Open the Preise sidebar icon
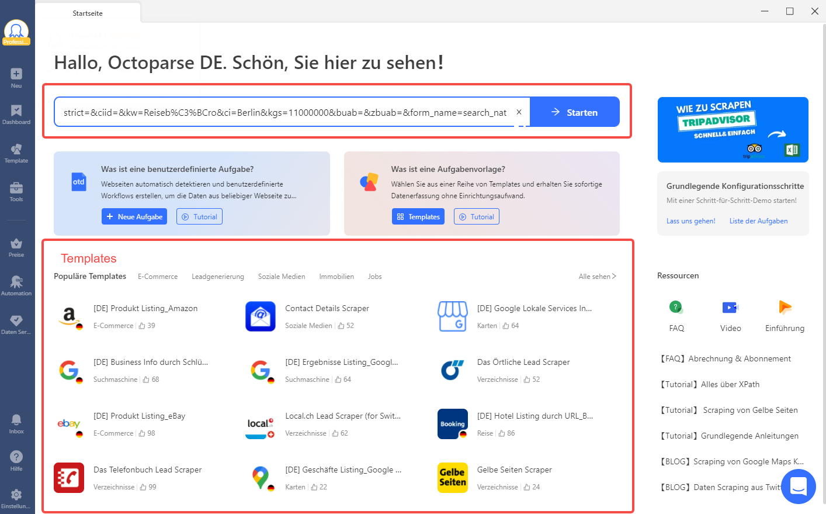 point(16,243)
